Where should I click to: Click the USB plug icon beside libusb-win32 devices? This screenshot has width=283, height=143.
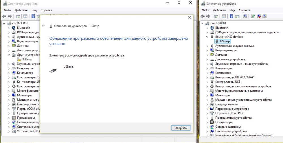pyautogui.click(x=212, y=37)
